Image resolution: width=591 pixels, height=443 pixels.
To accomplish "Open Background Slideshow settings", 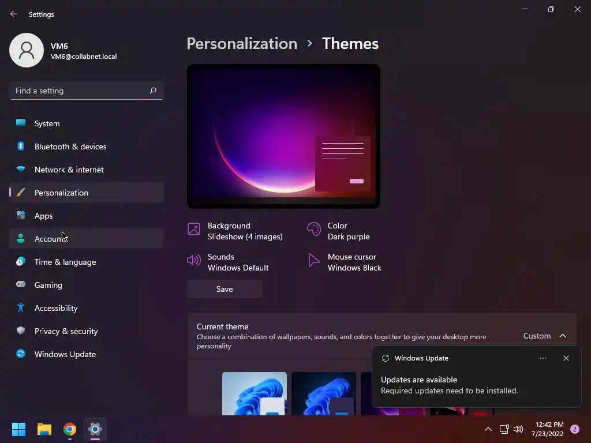I will (x=235, y=231).
